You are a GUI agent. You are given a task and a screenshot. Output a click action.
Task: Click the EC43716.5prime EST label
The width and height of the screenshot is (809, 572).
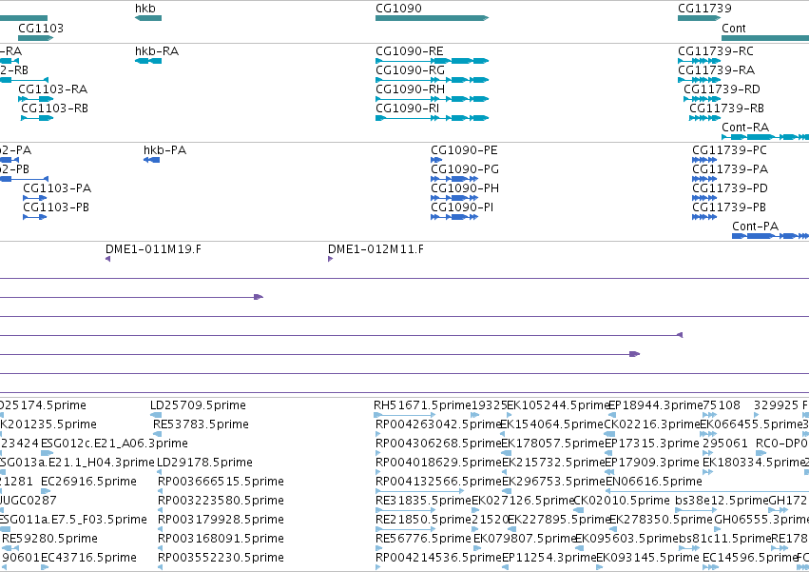click(x=88, y=558)
